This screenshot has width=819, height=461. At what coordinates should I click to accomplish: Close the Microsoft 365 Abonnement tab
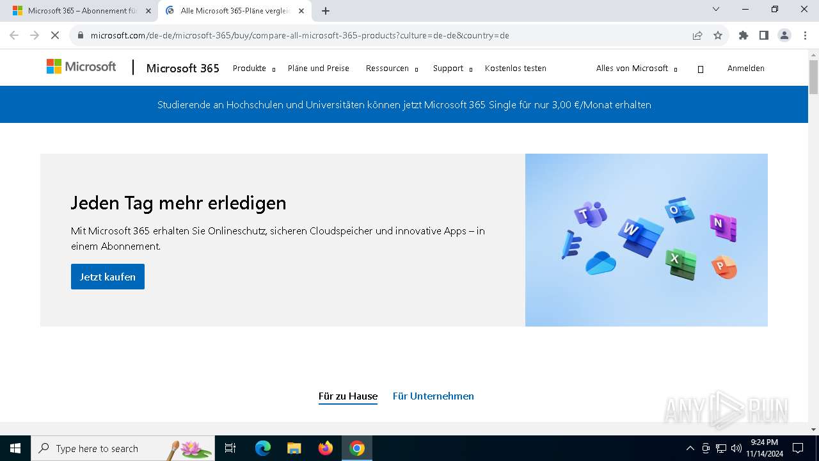click(148, 11)
